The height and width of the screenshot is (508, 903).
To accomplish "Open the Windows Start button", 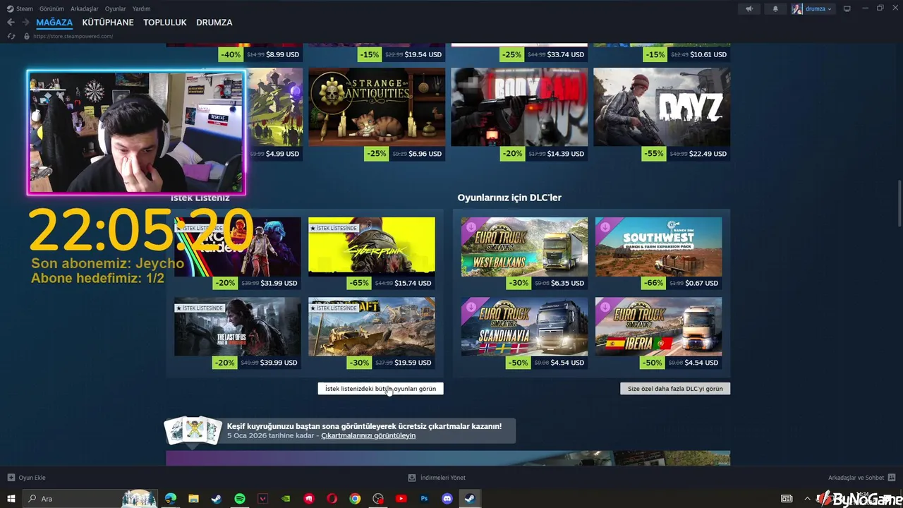I will coord(11,499).
